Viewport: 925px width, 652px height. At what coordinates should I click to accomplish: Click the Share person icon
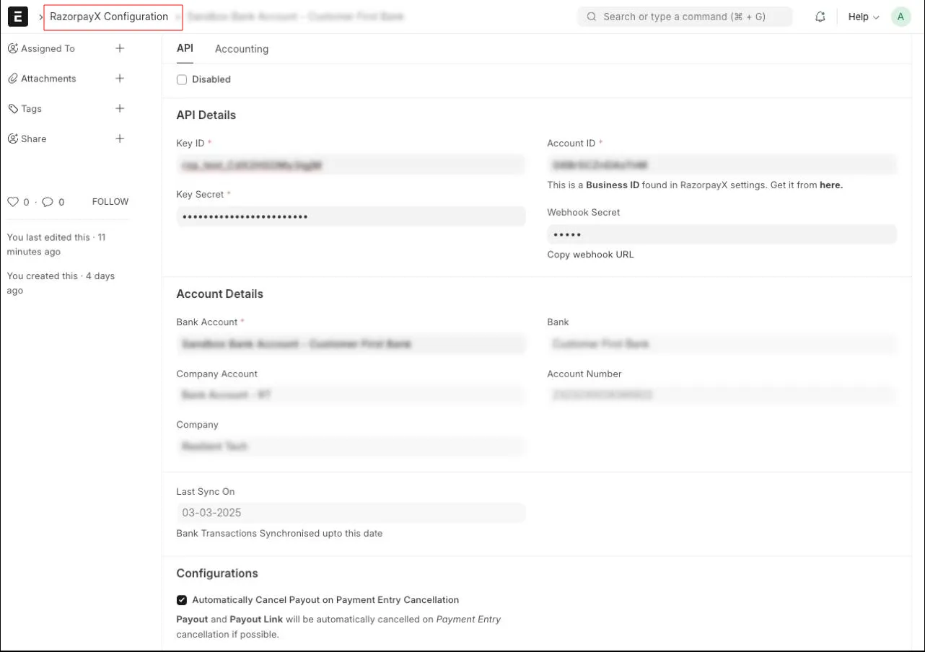[x=13, y=138]
